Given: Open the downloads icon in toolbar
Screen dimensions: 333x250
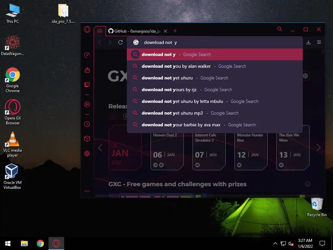Looking at the screenshot, I should tap(308, 42).
